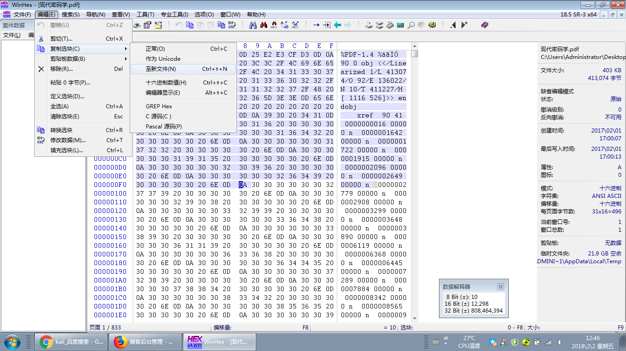626x351 pixels.
Task: Choose Pascal 源码(P) copy option
Action: [183, 127]
